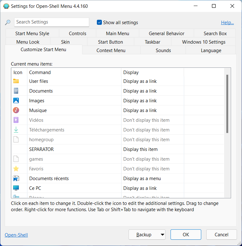Uncheck the Show all settings checkbox
The image size is (242, 246).
pos(99,23)
